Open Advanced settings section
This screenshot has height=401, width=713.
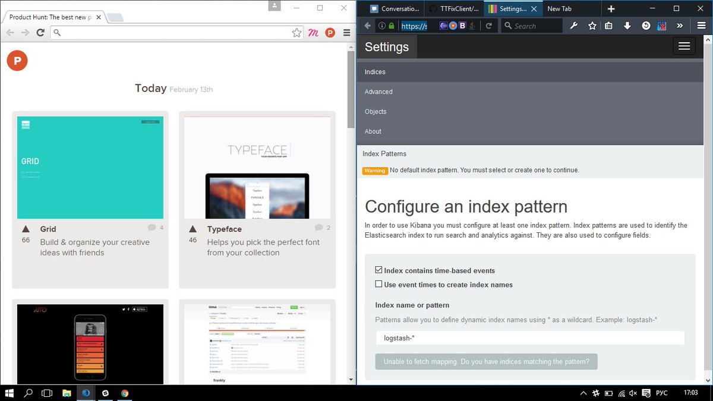point(530,91)
